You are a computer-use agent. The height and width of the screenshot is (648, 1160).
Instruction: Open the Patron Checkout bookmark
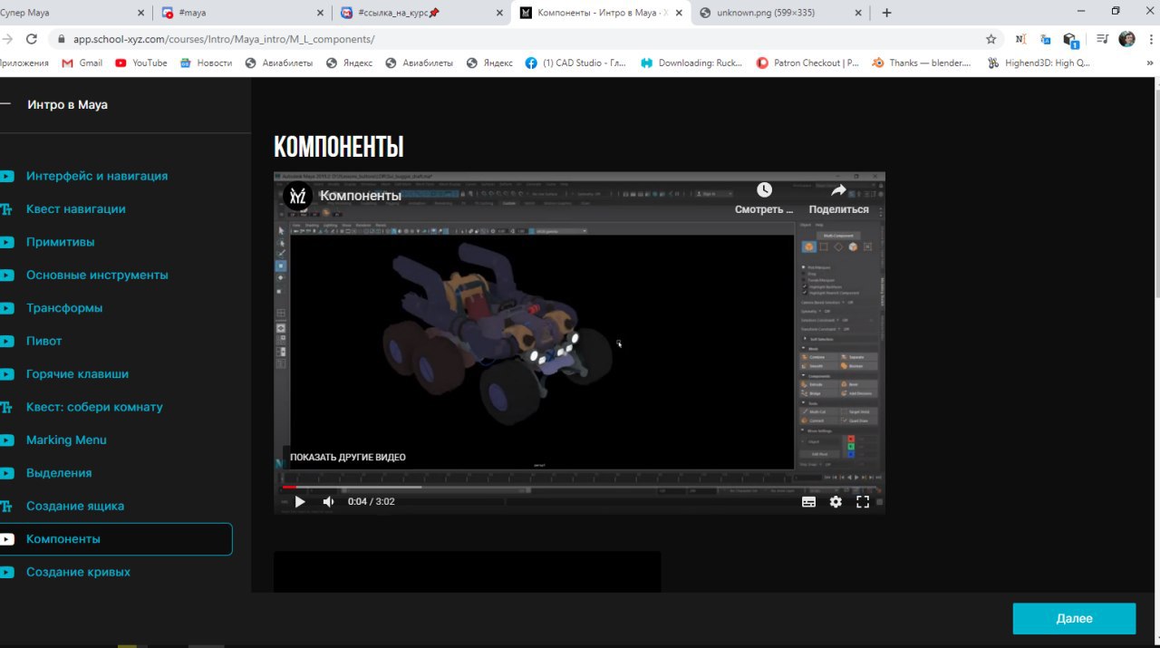[x=807, y=63]
